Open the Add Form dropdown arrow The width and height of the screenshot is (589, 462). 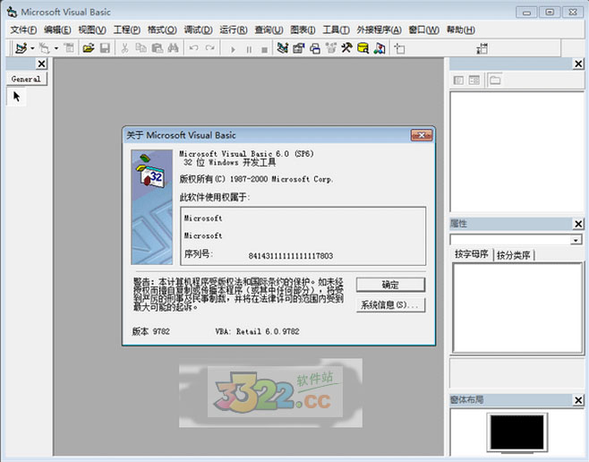pyautogui.click(x=55, y=48)
